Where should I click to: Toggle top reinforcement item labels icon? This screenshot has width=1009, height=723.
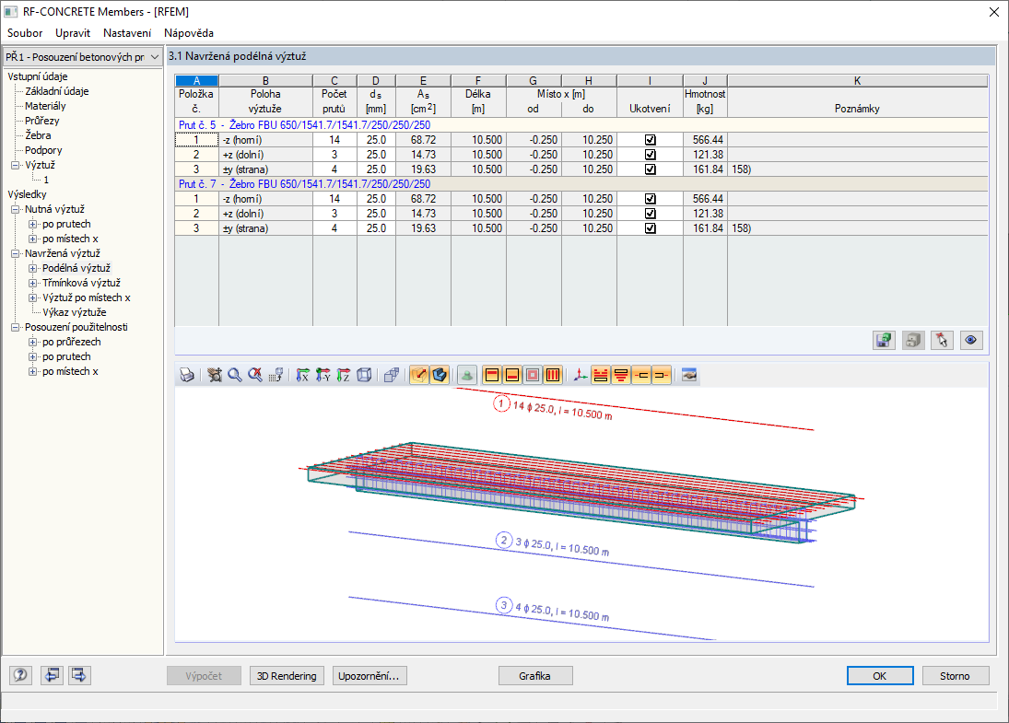tap(601, 375)
